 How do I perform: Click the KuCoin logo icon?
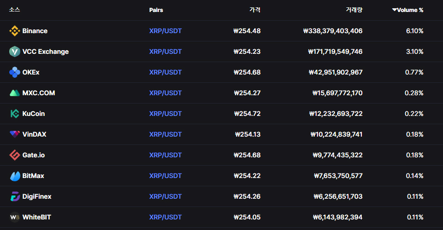[x=15, y=114]
